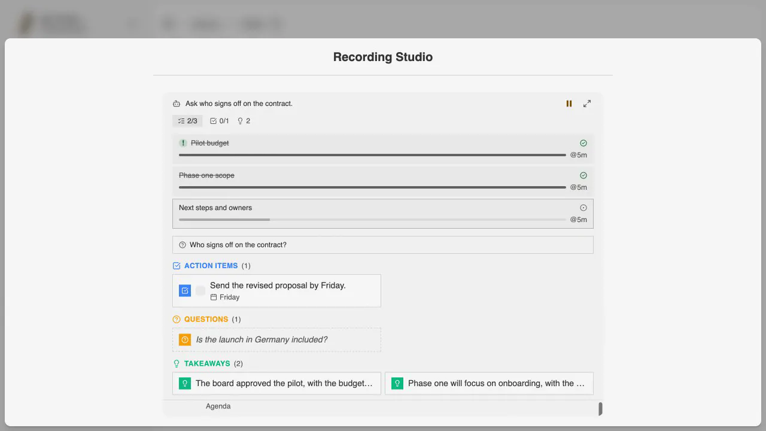Click the priority exclamation icon on Pilot budget
The width and height of the screenshot is (766, 431).
[x=183, y=143]
